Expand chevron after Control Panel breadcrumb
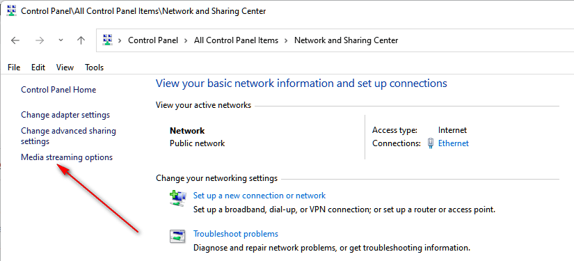Viewport: 574px width, 261px height. pyautogui.click(x=186, y=40)
